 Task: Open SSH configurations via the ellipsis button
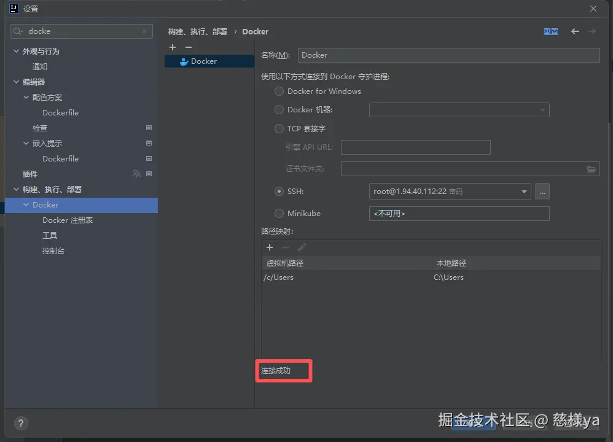tap(542, 192)
